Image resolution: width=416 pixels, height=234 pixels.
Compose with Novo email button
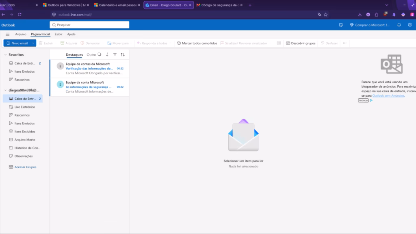point(17,43)
